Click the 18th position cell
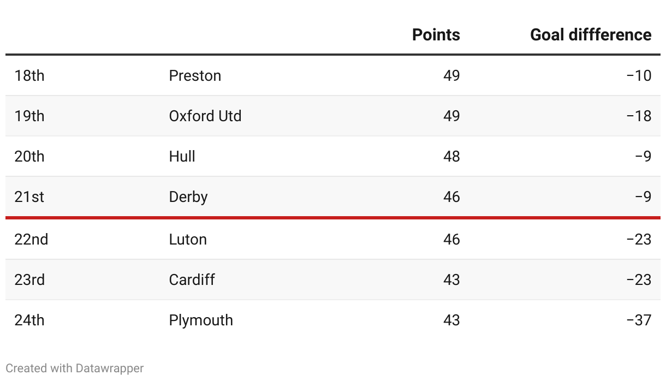 click(x=29, y=75)
